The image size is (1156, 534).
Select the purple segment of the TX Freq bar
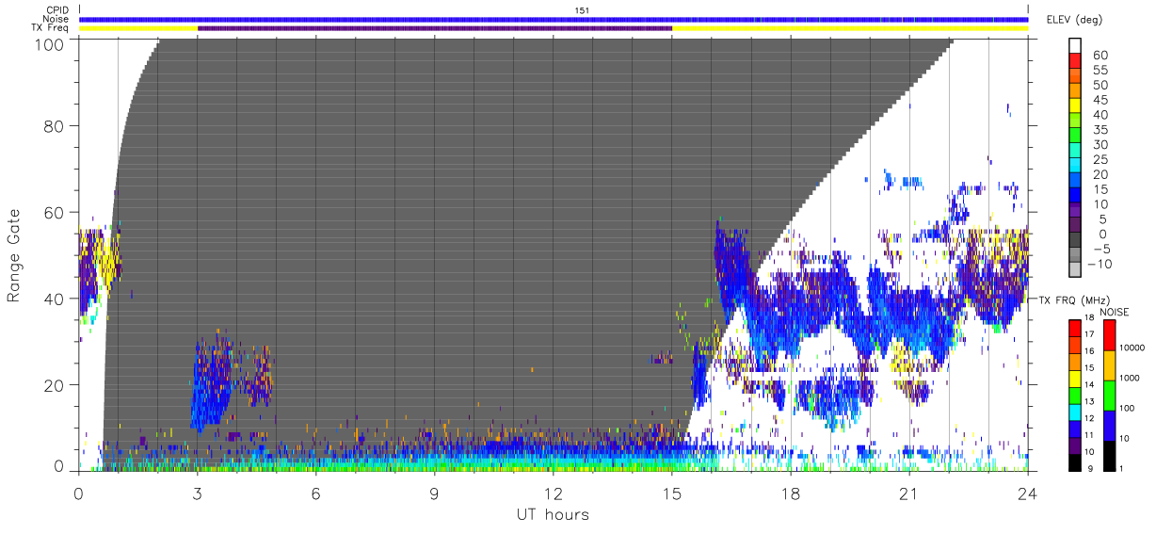pyautogui.click(x=435, y=28)
